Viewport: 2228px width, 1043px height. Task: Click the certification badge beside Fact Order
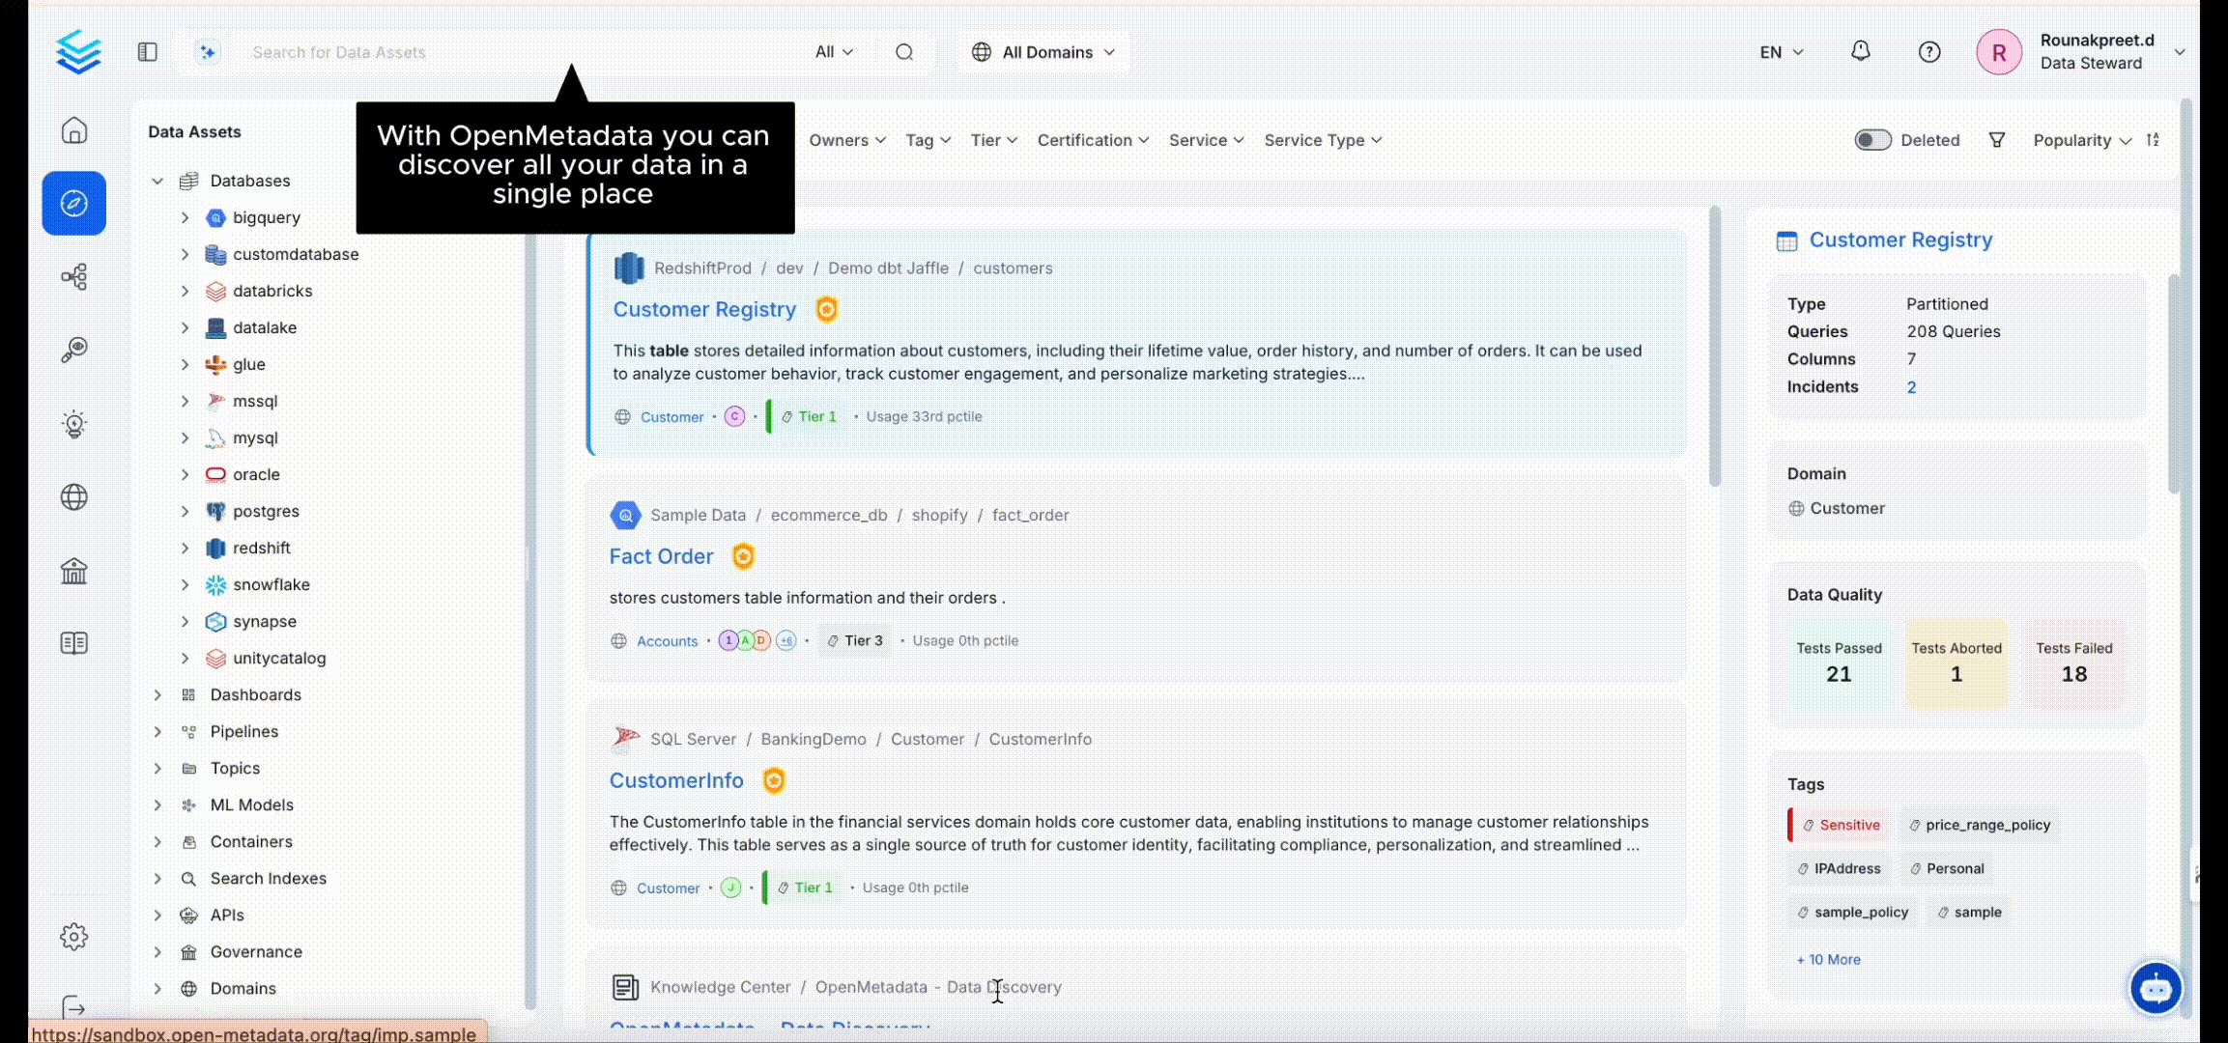743,556
